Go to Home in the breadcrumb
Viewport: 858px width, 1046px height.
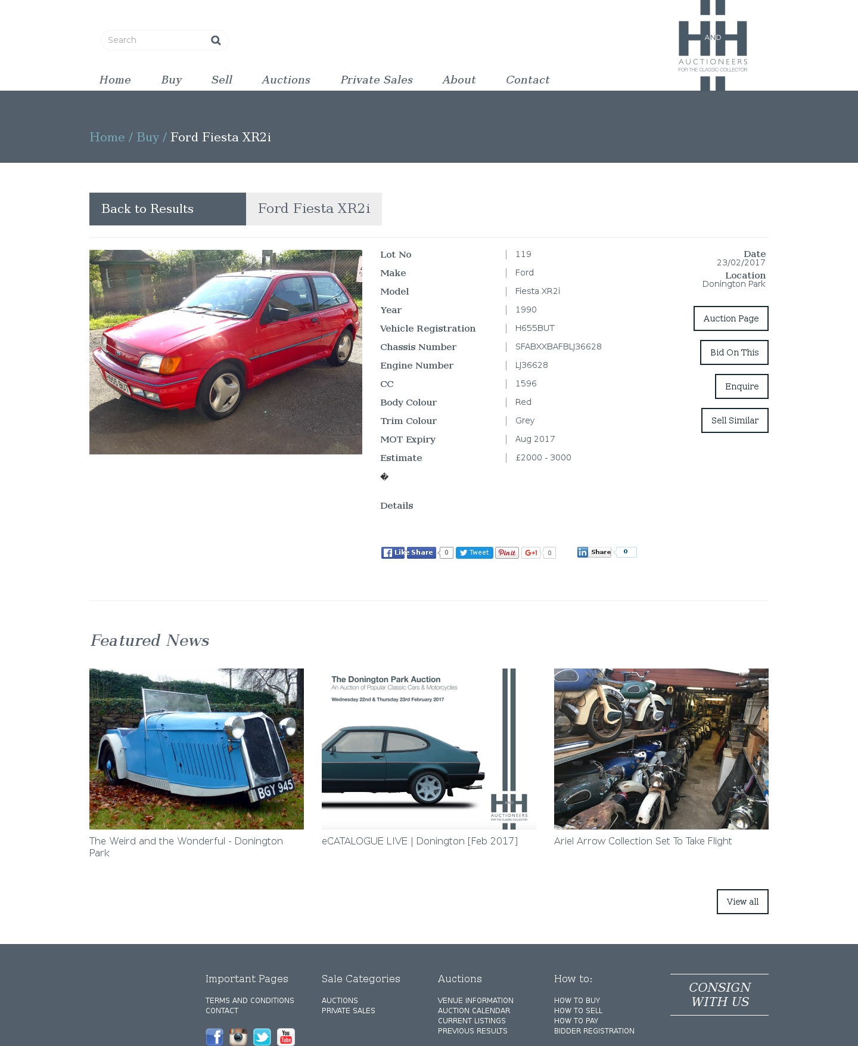pyautogui.click(x=107, y=137)
